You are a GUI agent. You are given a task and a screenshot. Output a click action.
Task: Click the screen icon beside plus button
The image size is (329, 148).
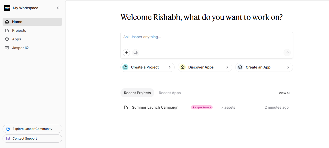click(x=136, y=53)
